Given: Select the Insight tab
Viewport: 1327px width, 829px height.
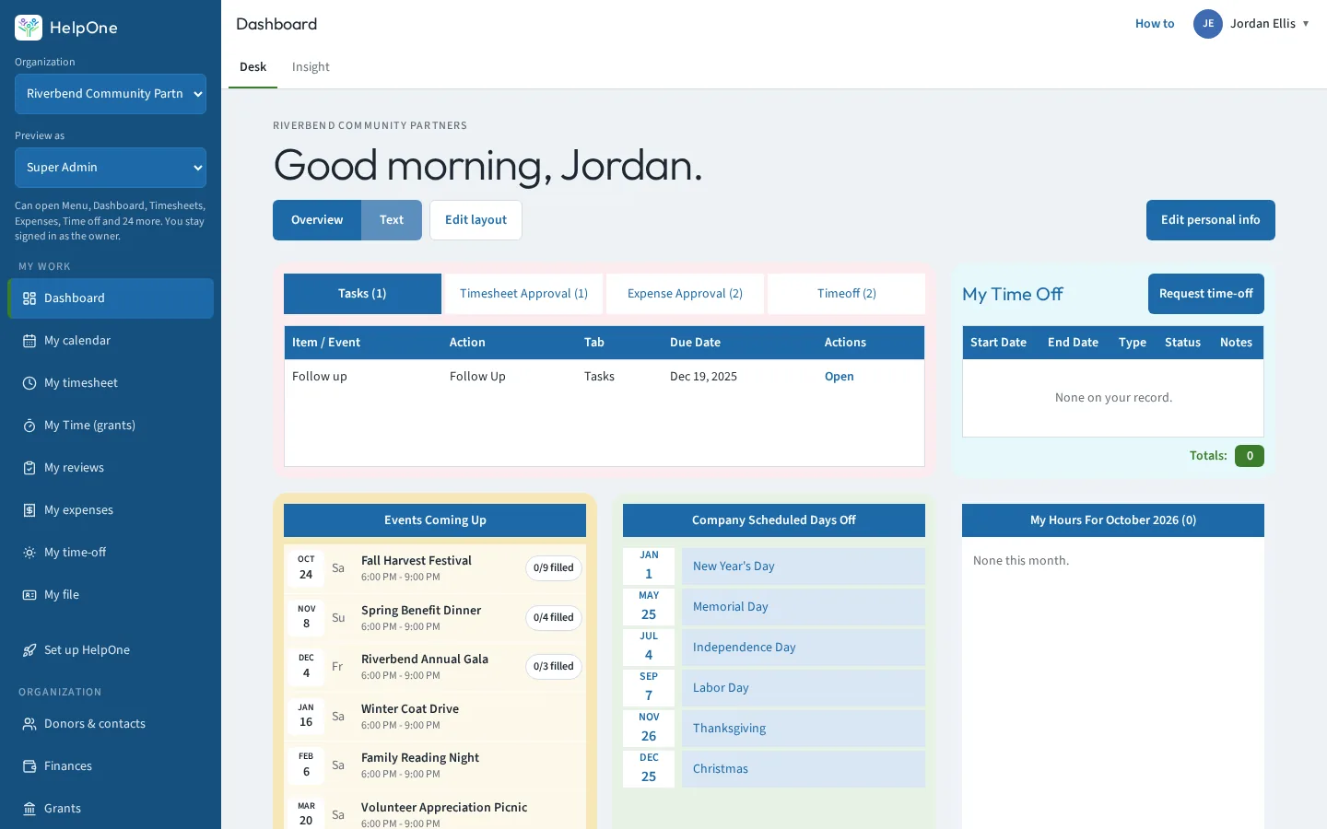Looking at the screenshot, I should [311, 67].
